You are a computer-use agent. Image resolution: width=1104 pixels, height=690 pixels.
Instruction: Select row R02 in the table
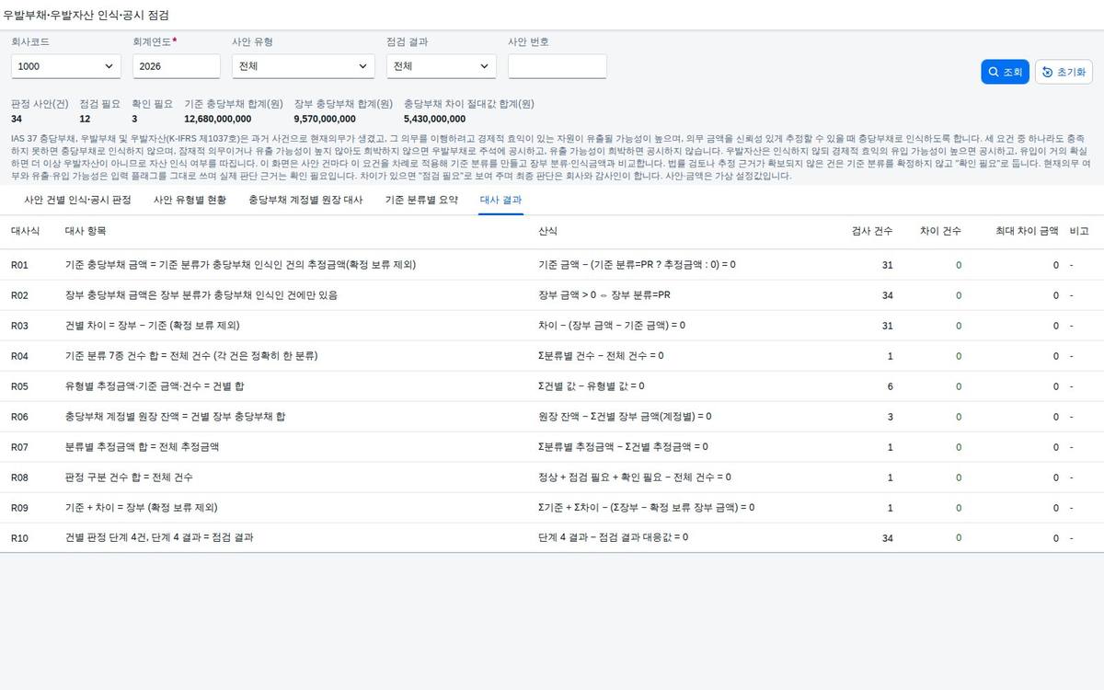(552, 295)
